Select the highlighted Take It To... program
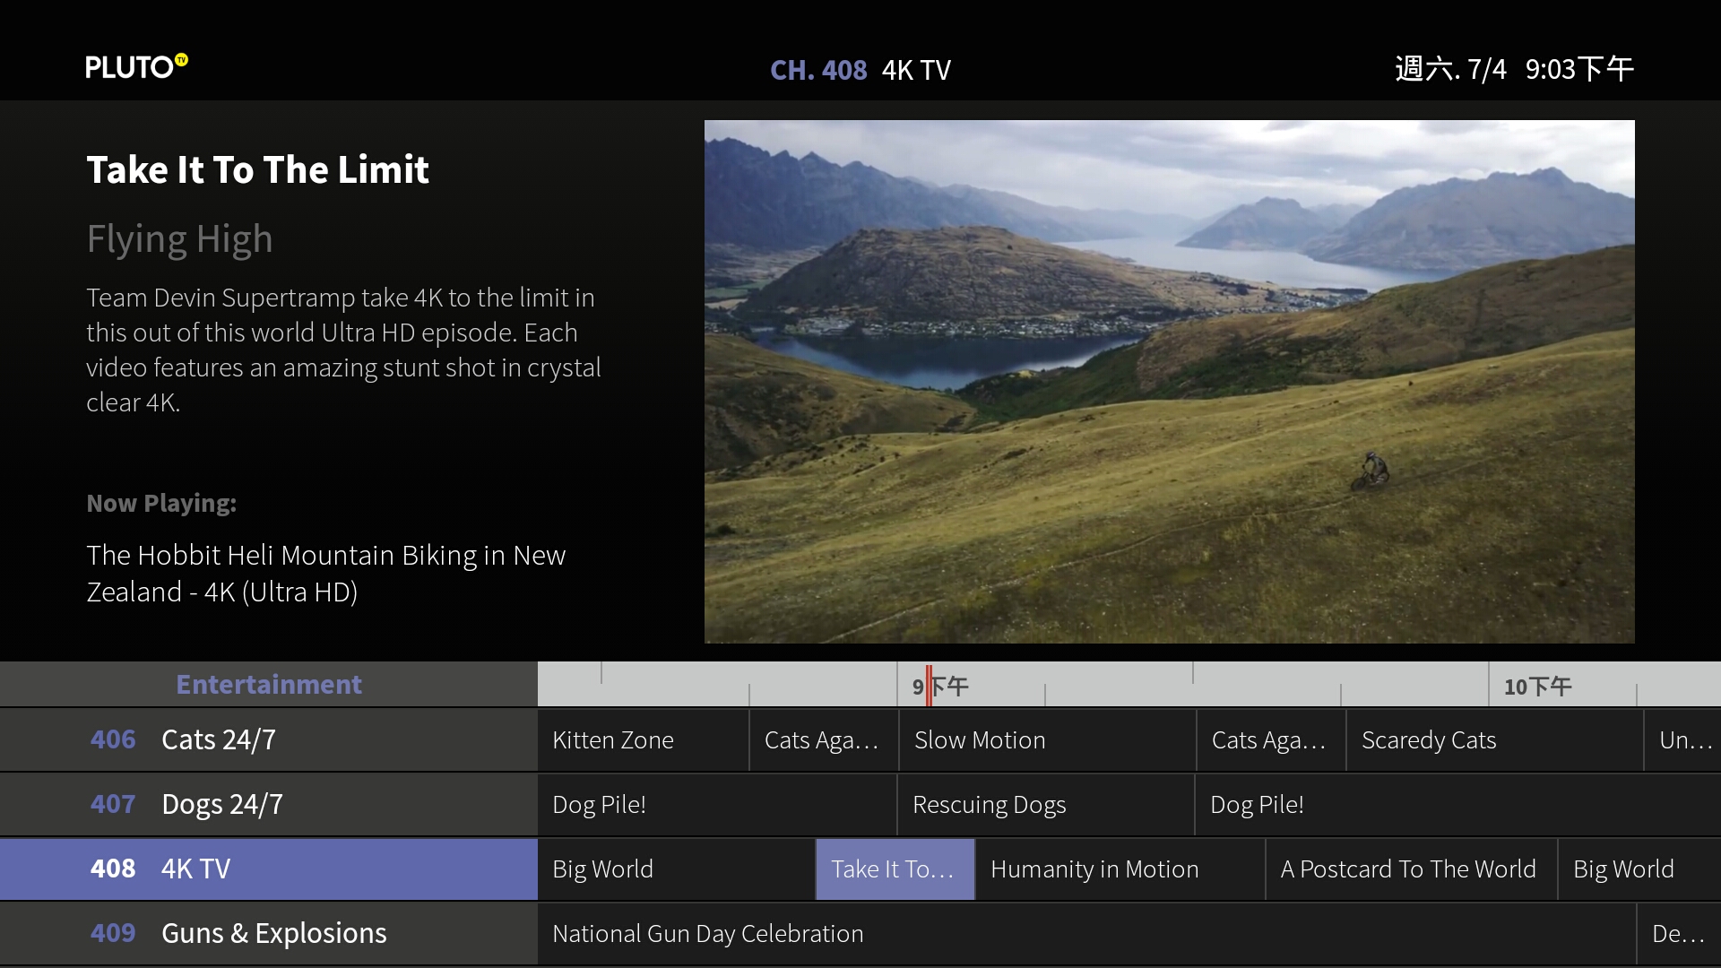The image size is (1721, 968). 895,869
